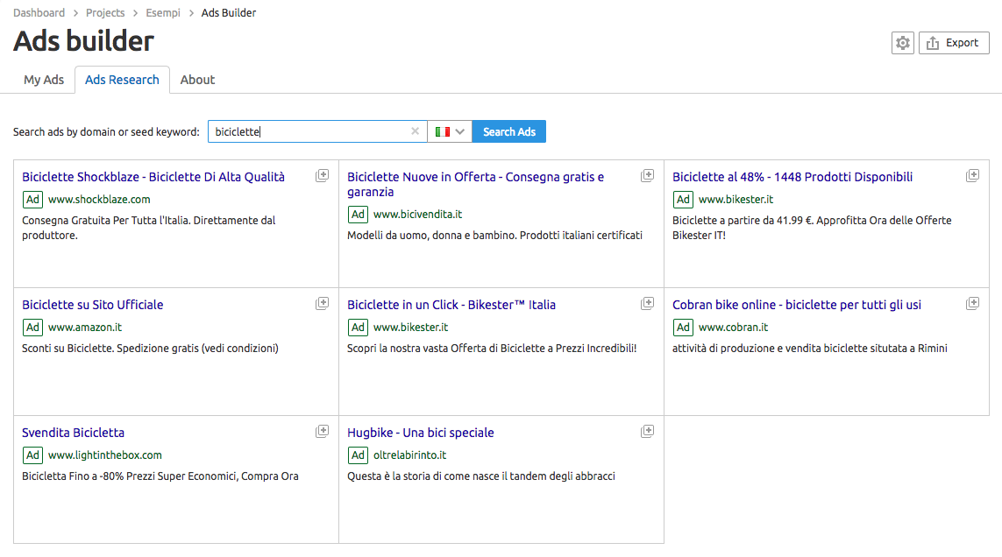Navigate to Projects via the breadcrumb
Viewport: 1002px width, 557px height.
click(104, 12)
